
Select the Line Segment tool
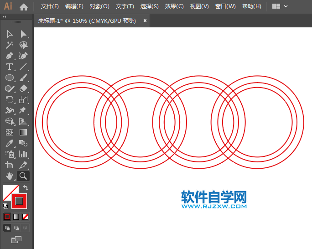click(23, 67)
